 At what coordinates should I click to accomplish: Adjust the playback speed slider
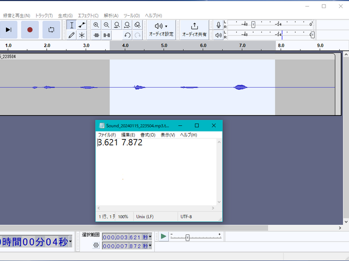tap(188, 238)
